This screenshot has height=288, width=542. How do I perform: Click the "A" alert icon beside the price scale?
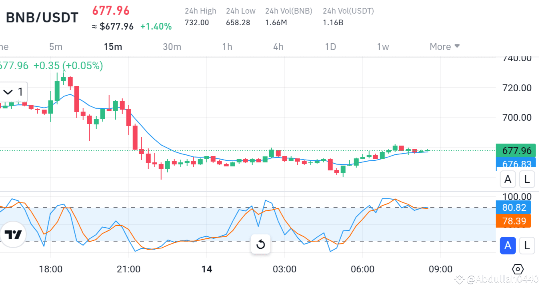(x=508, y=179)
